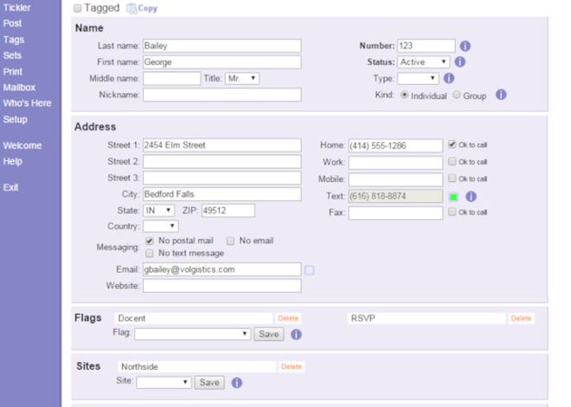
Task: Click the Middle name field
Action: click(x=171, y=78)
